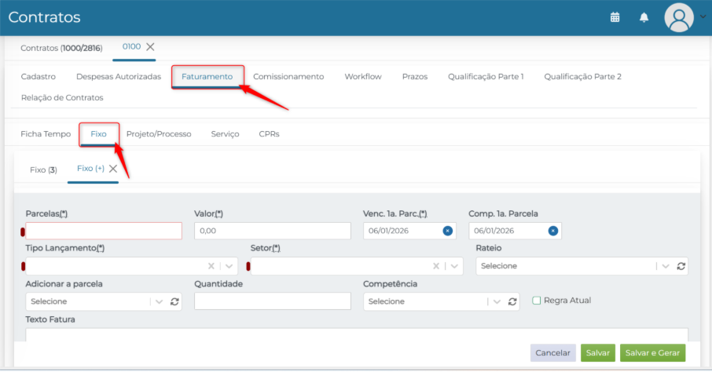Image resolution: width=712 pixels, height=372 pixels.
Task: Expand the Competência dropdown arrow
Action: [497, 301]
